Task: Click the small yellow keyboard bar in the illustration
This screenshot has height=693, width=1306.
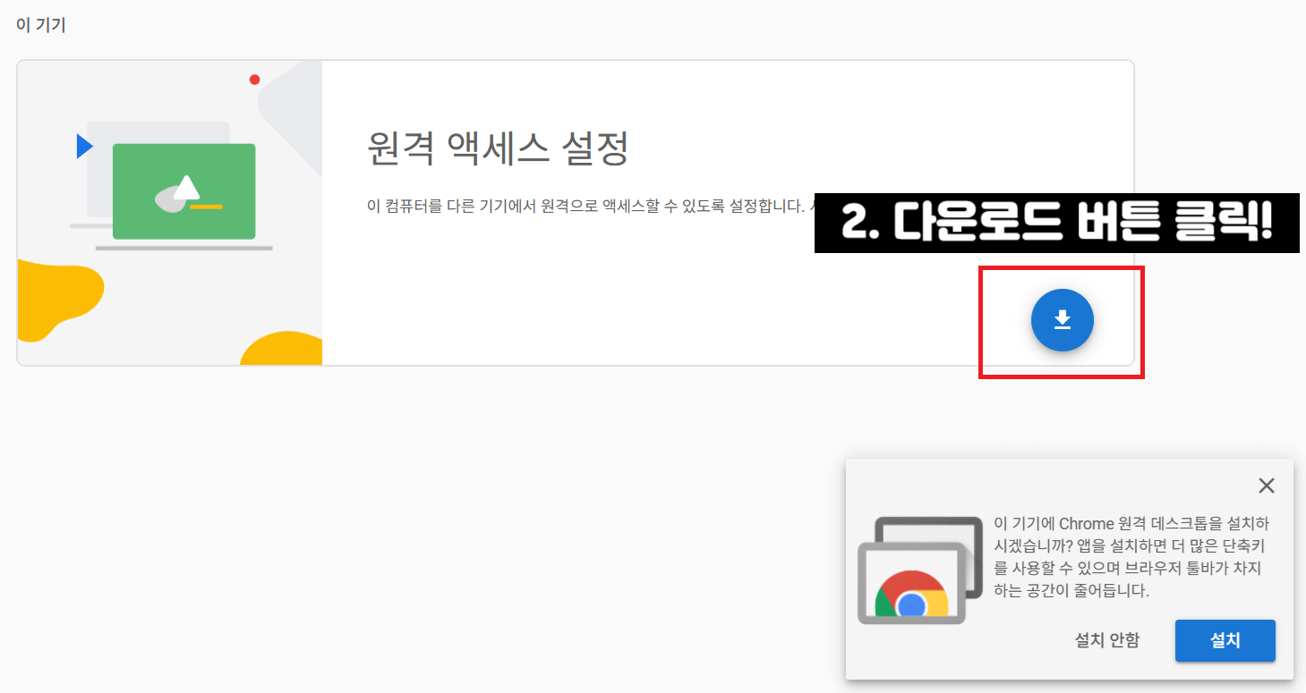Action: click(x=207, y=208)
